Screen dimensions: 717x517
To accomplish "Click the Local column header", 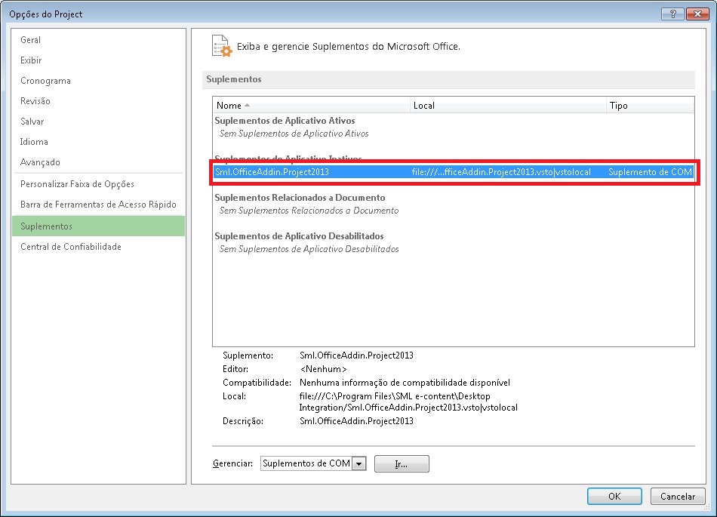I will 424,105.
